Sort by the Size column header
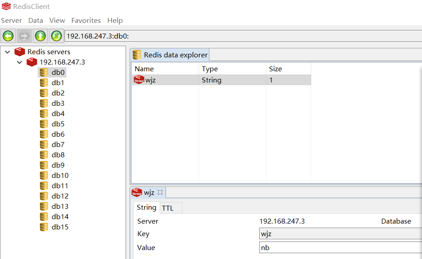422x259 pixels. (x=288, y=69)
